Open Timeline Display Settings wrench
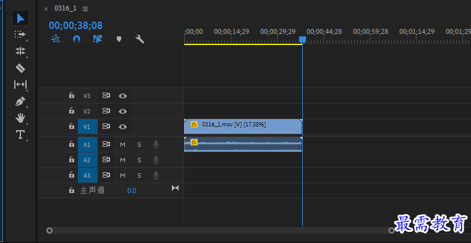The image size is (471, 243). tap(140, 39)
